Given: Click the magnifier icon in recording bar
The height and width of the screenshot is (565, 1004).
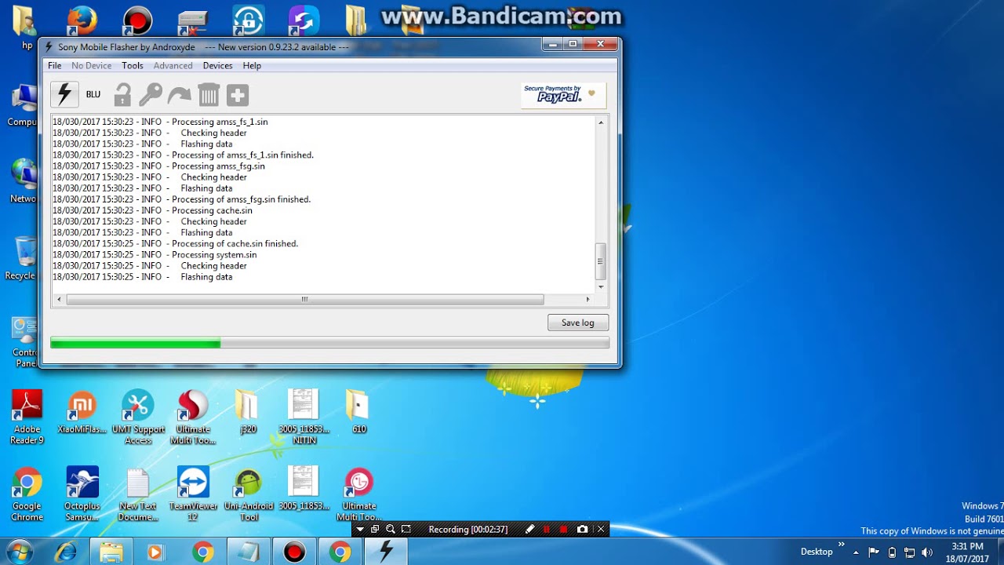Looking at the screenshot, I should coord(390,530).
